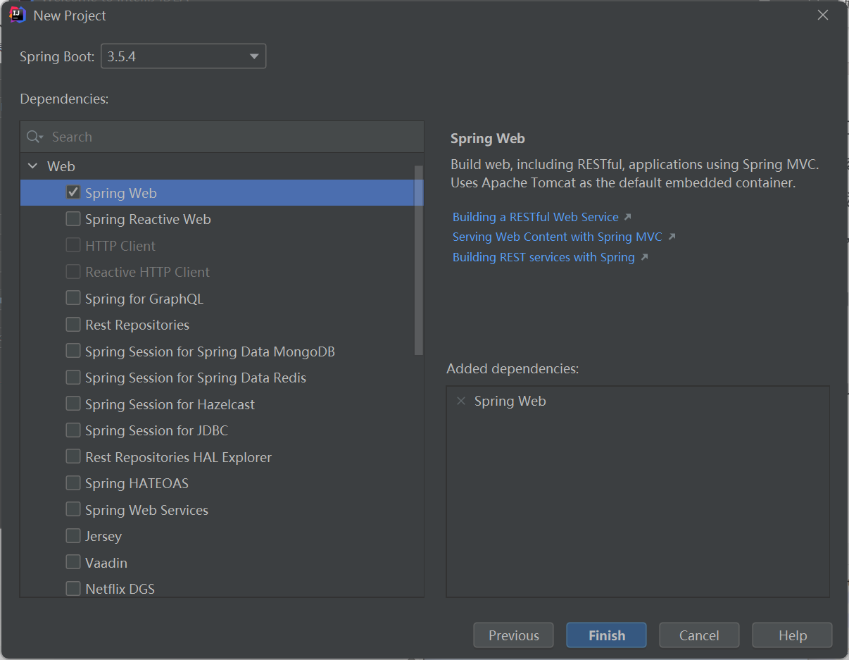Enable the Spring Web Services checkbox
849x660 pixels.
coord(73,509)
